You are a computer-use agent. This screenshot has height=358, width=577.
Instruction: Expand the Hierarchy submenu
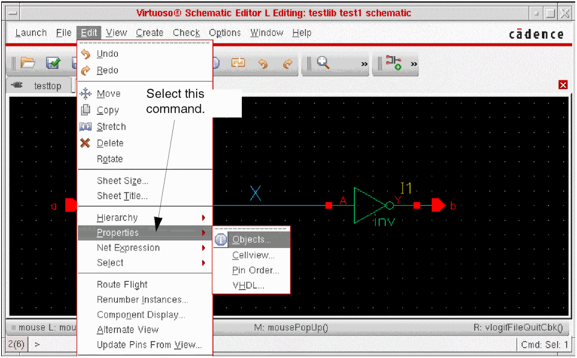[145, 218]
